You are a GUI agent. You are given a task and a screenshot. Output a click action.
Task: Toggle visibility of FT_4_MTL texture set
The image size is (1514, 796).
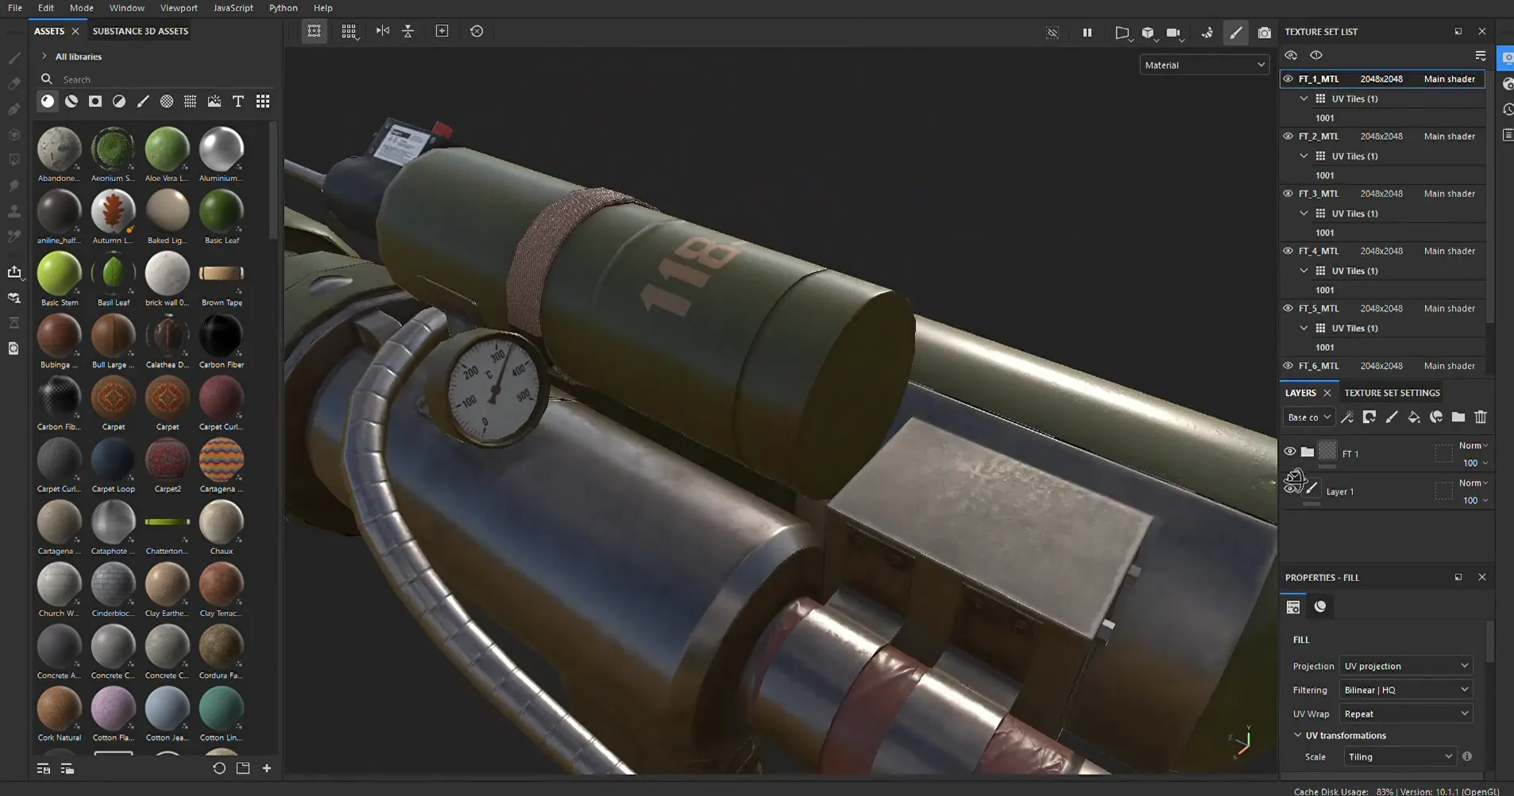point(1288,251)
